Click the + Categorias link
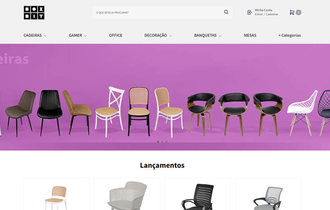This screenshot has width=330, height=210. (x=290, y=35)
